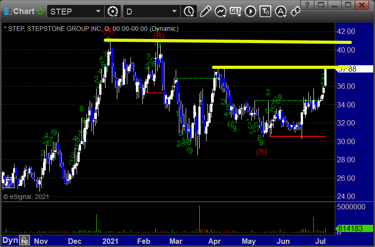Click the small white box icon on chart
The width and height of the screenshot is (375, 247).
(x=9, y=182)
